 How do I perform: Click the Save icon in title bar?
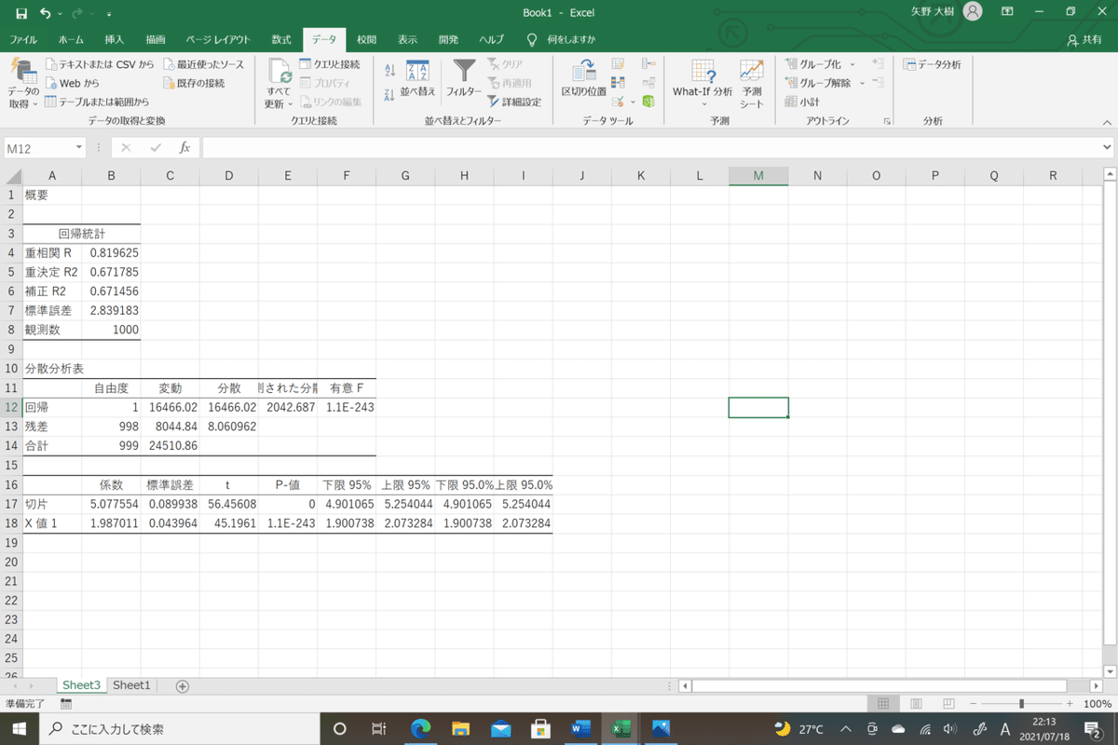click(21, 13)
